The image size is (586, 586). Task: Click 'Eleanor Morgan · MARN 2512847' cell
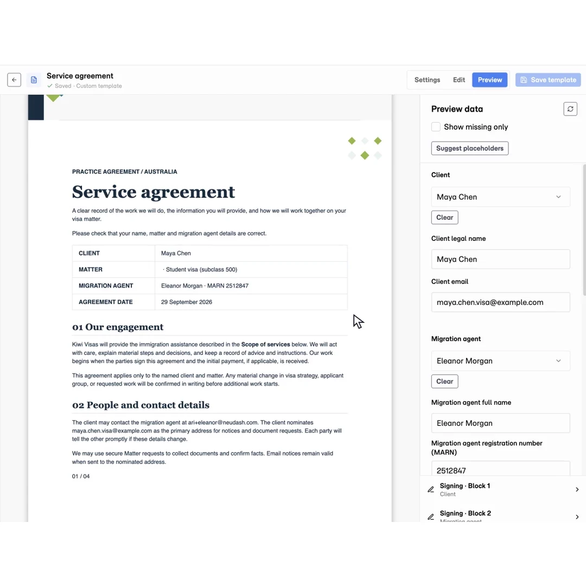point(251,286)
